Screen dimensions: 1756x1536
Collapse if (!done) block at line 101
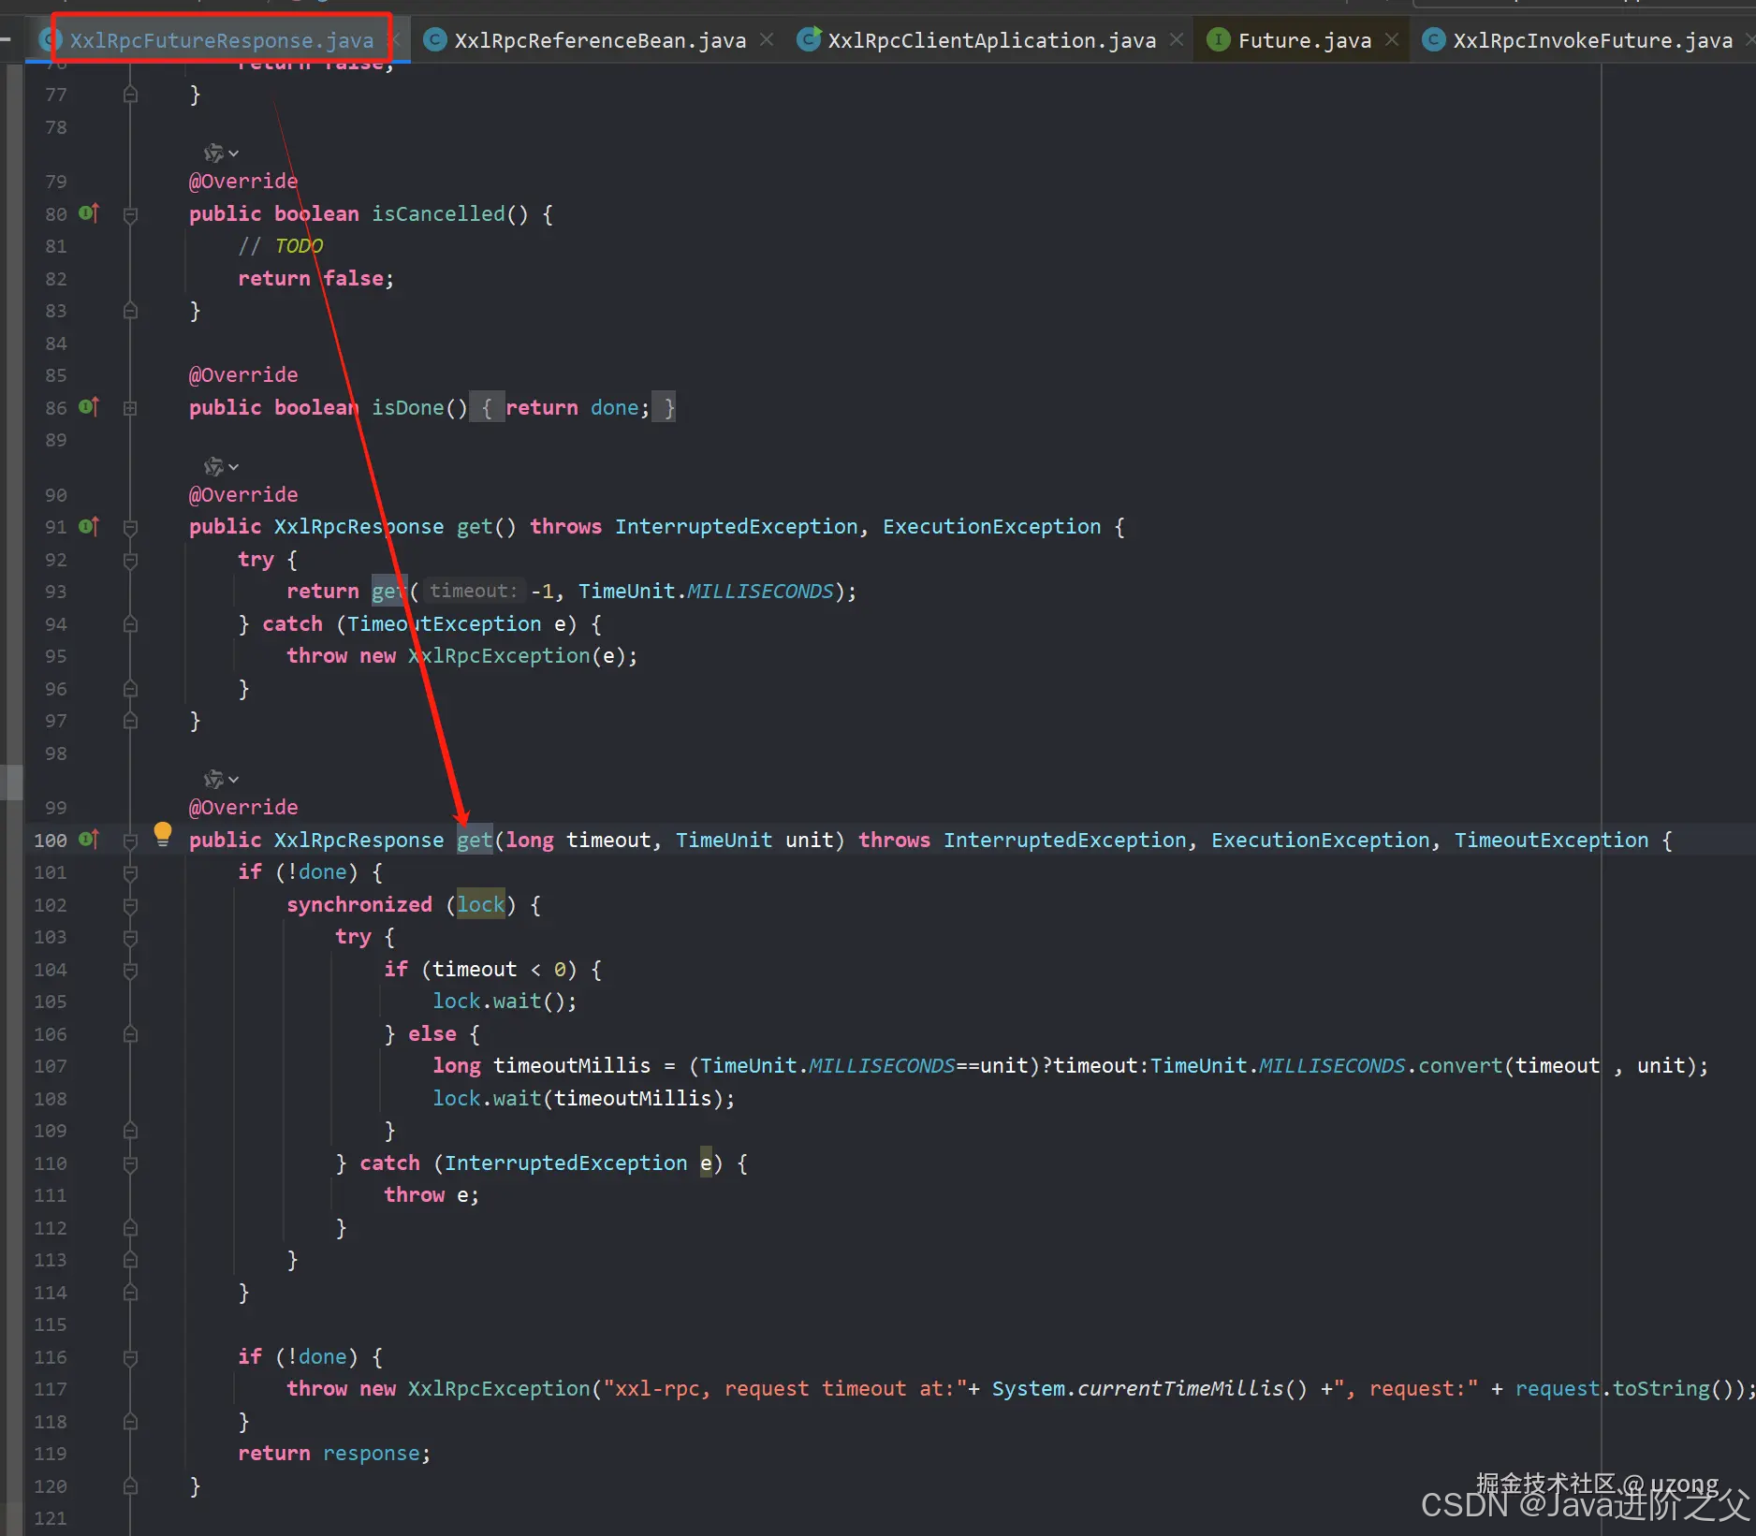tap(130, 872)
